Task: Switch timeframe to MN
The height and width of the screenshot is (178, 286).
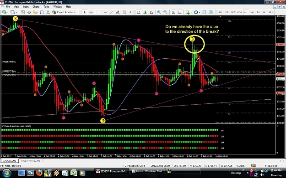Action: pyautogui.click(x=271, y=12)
